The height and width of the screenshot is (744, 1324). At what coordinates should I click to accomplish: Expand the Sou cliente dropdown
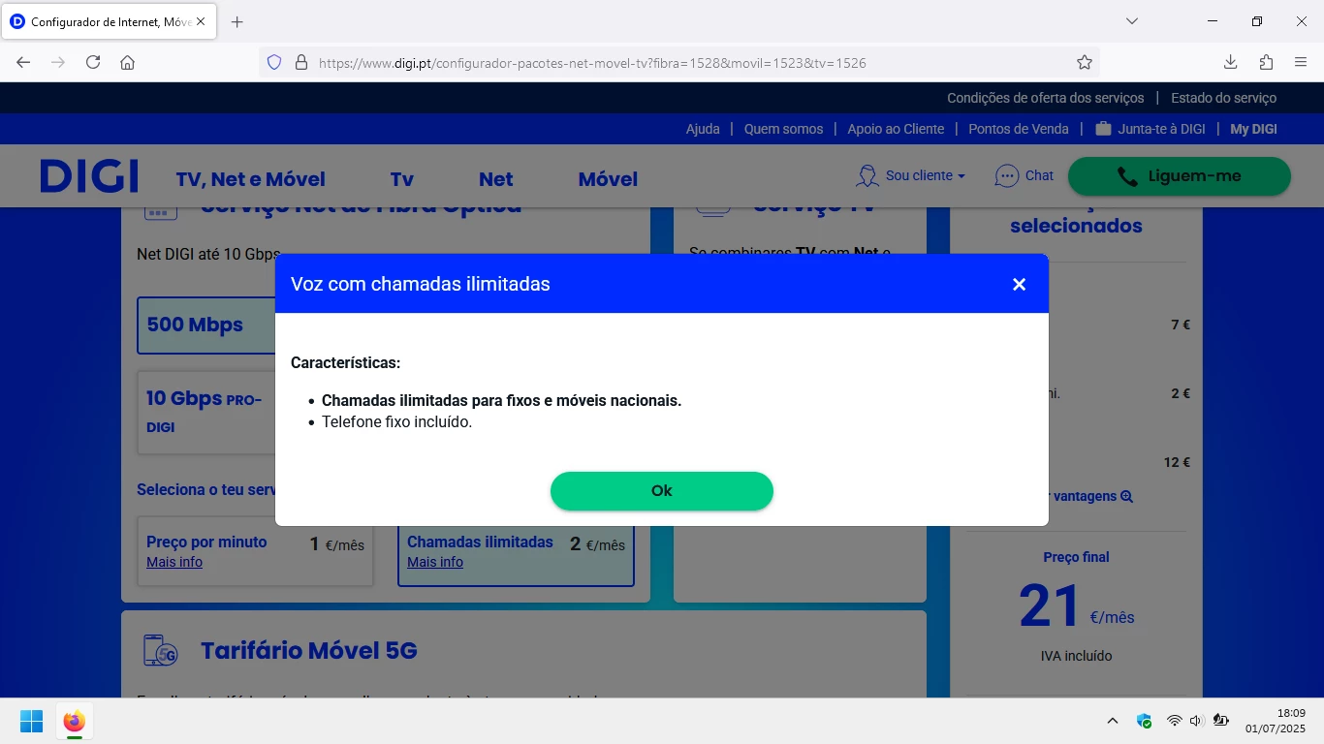pos(926,175)
